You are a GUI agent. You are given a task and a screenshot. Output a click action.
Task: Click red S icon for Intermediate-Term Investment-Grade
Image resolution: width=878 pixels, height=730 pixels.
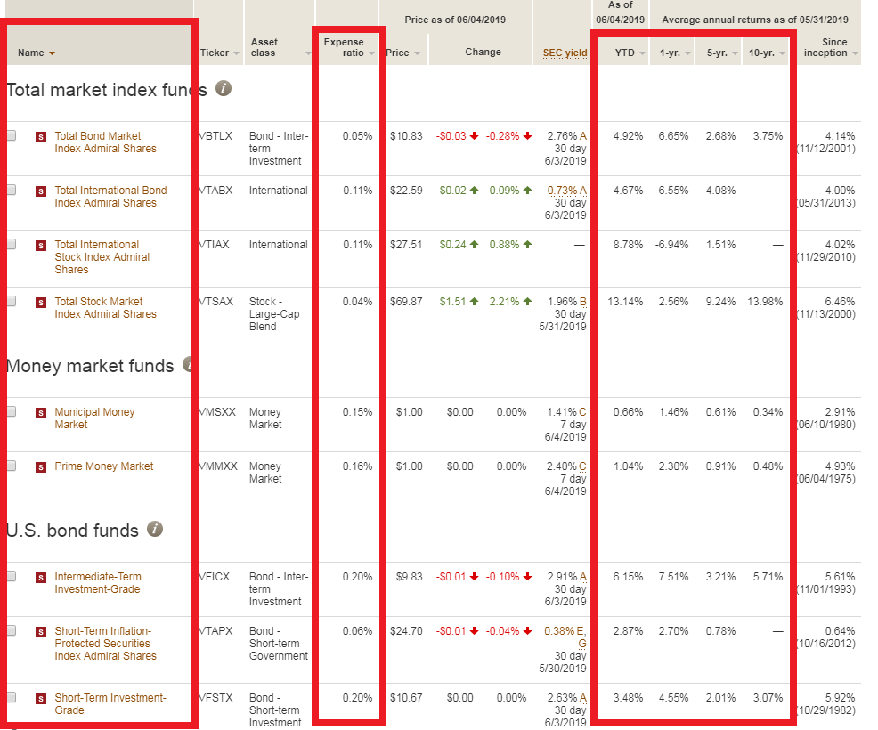pos(41,578)
